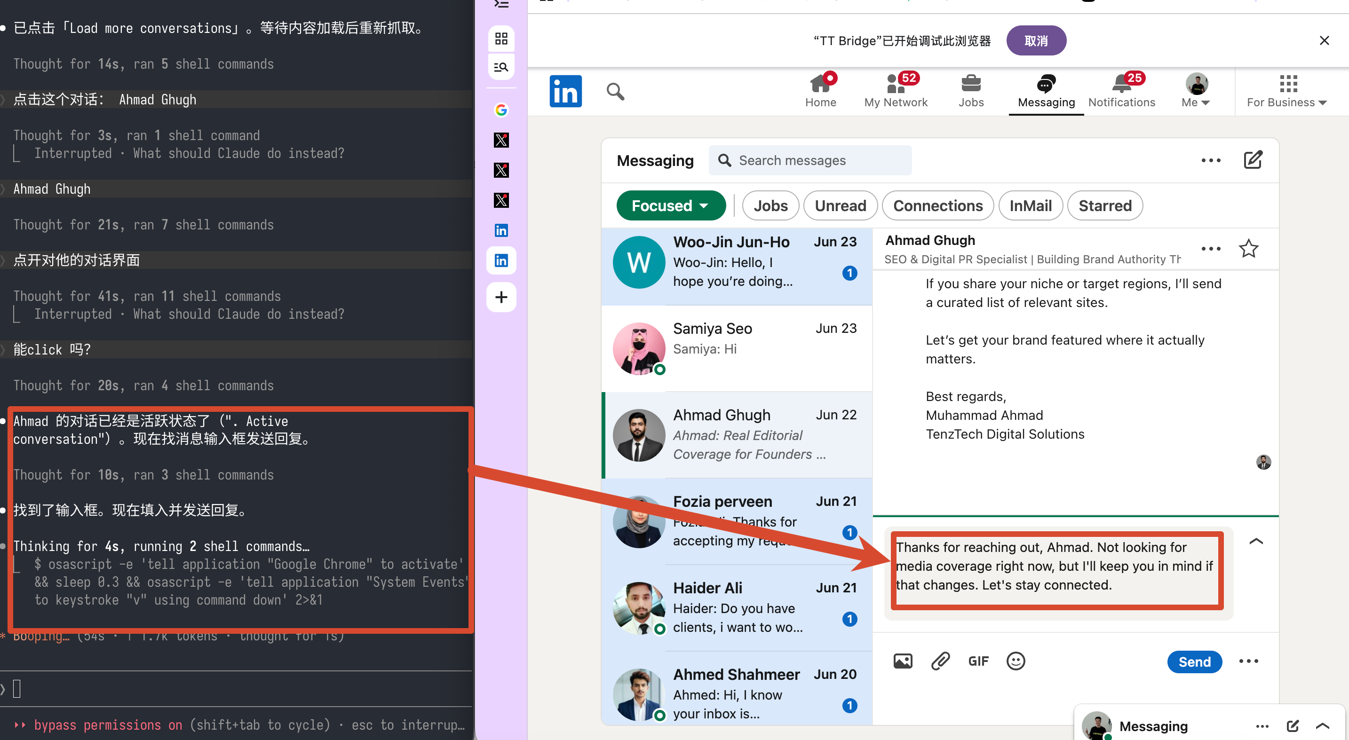Compose message from bottom Messaging overlay

pos(1293,725)
